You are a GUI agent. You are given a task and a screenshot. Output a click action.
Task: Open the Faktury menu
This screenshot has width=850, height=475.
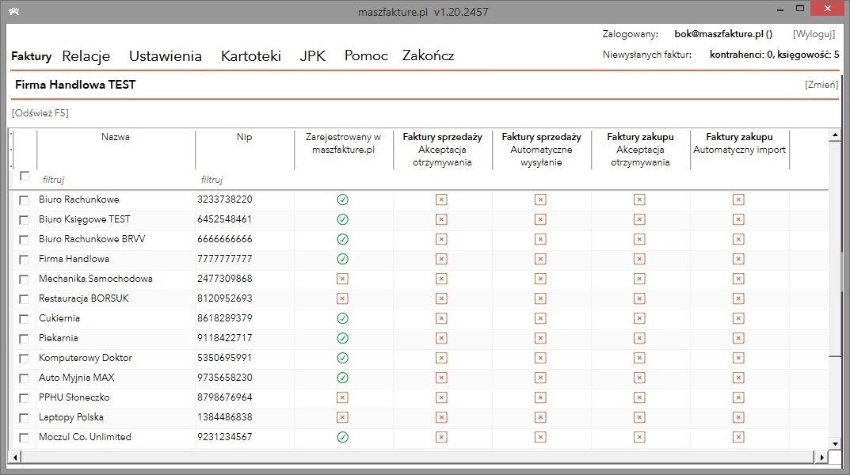32,56
